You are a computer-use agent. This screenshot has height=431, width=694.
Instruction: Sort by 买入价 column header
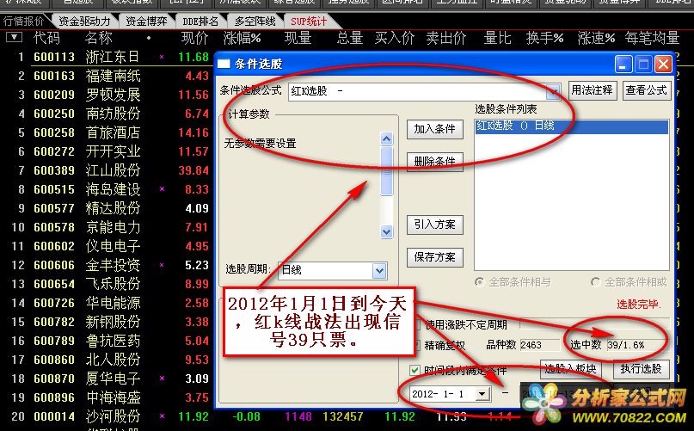point(395,38)
